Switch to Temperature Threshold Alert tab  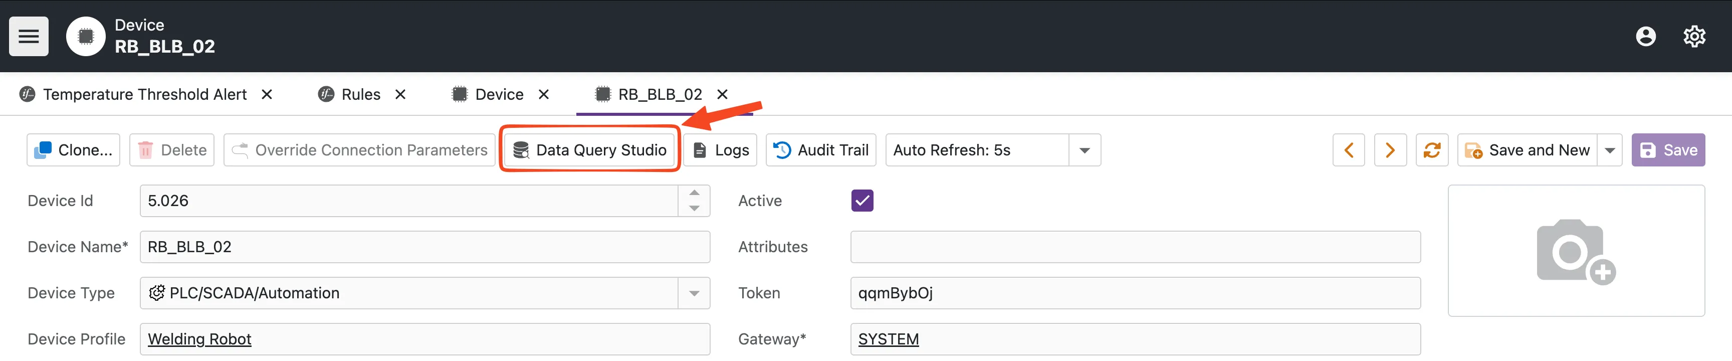pyautogui.click(x=144, y=95)
